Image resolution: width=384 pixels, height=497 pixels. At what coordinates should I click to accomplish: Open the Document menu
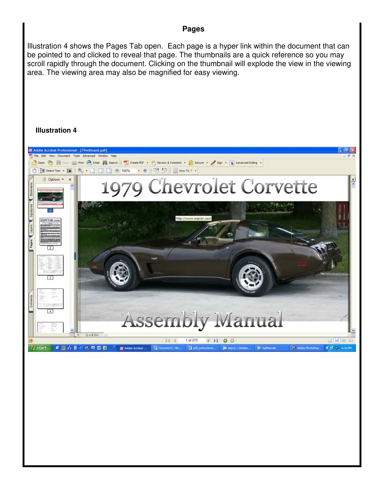64,156
